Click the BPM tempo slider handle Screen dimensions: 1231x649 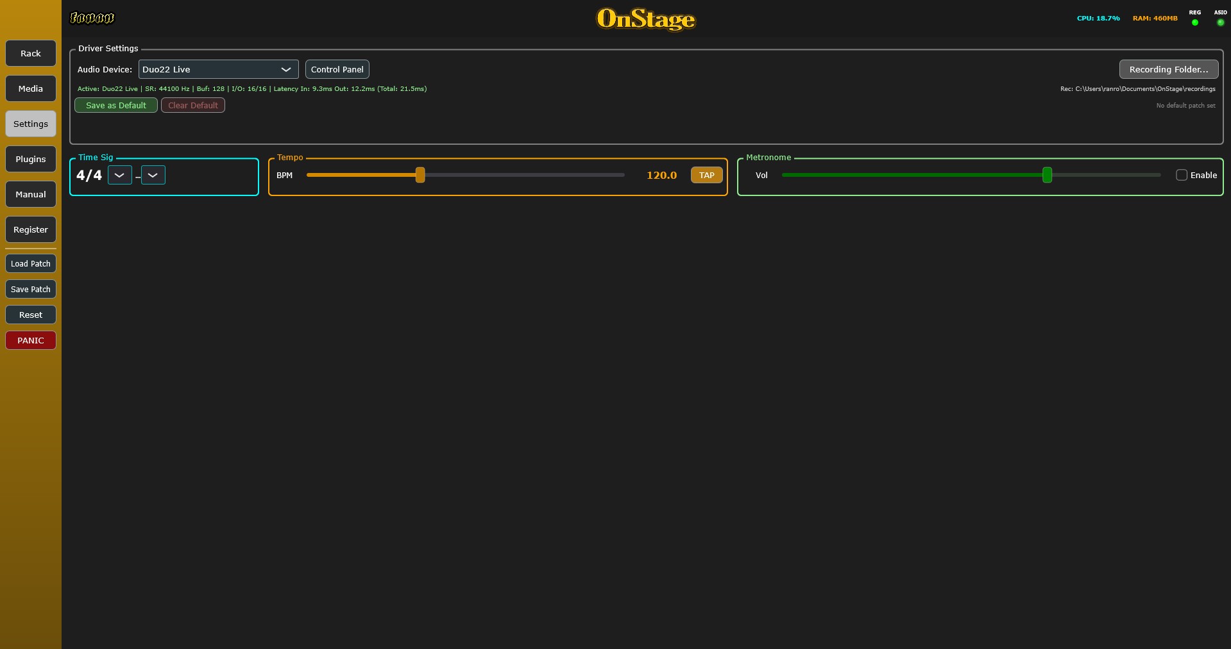[420, 175]
